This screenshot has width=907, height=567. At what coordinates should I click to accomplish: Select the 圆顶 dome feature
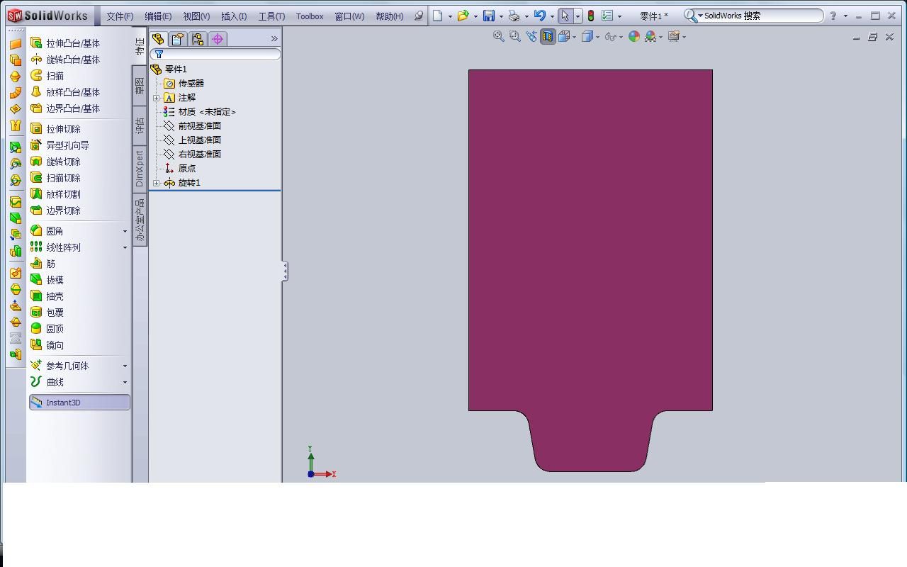pyautogui.click(x=47, y=329)
